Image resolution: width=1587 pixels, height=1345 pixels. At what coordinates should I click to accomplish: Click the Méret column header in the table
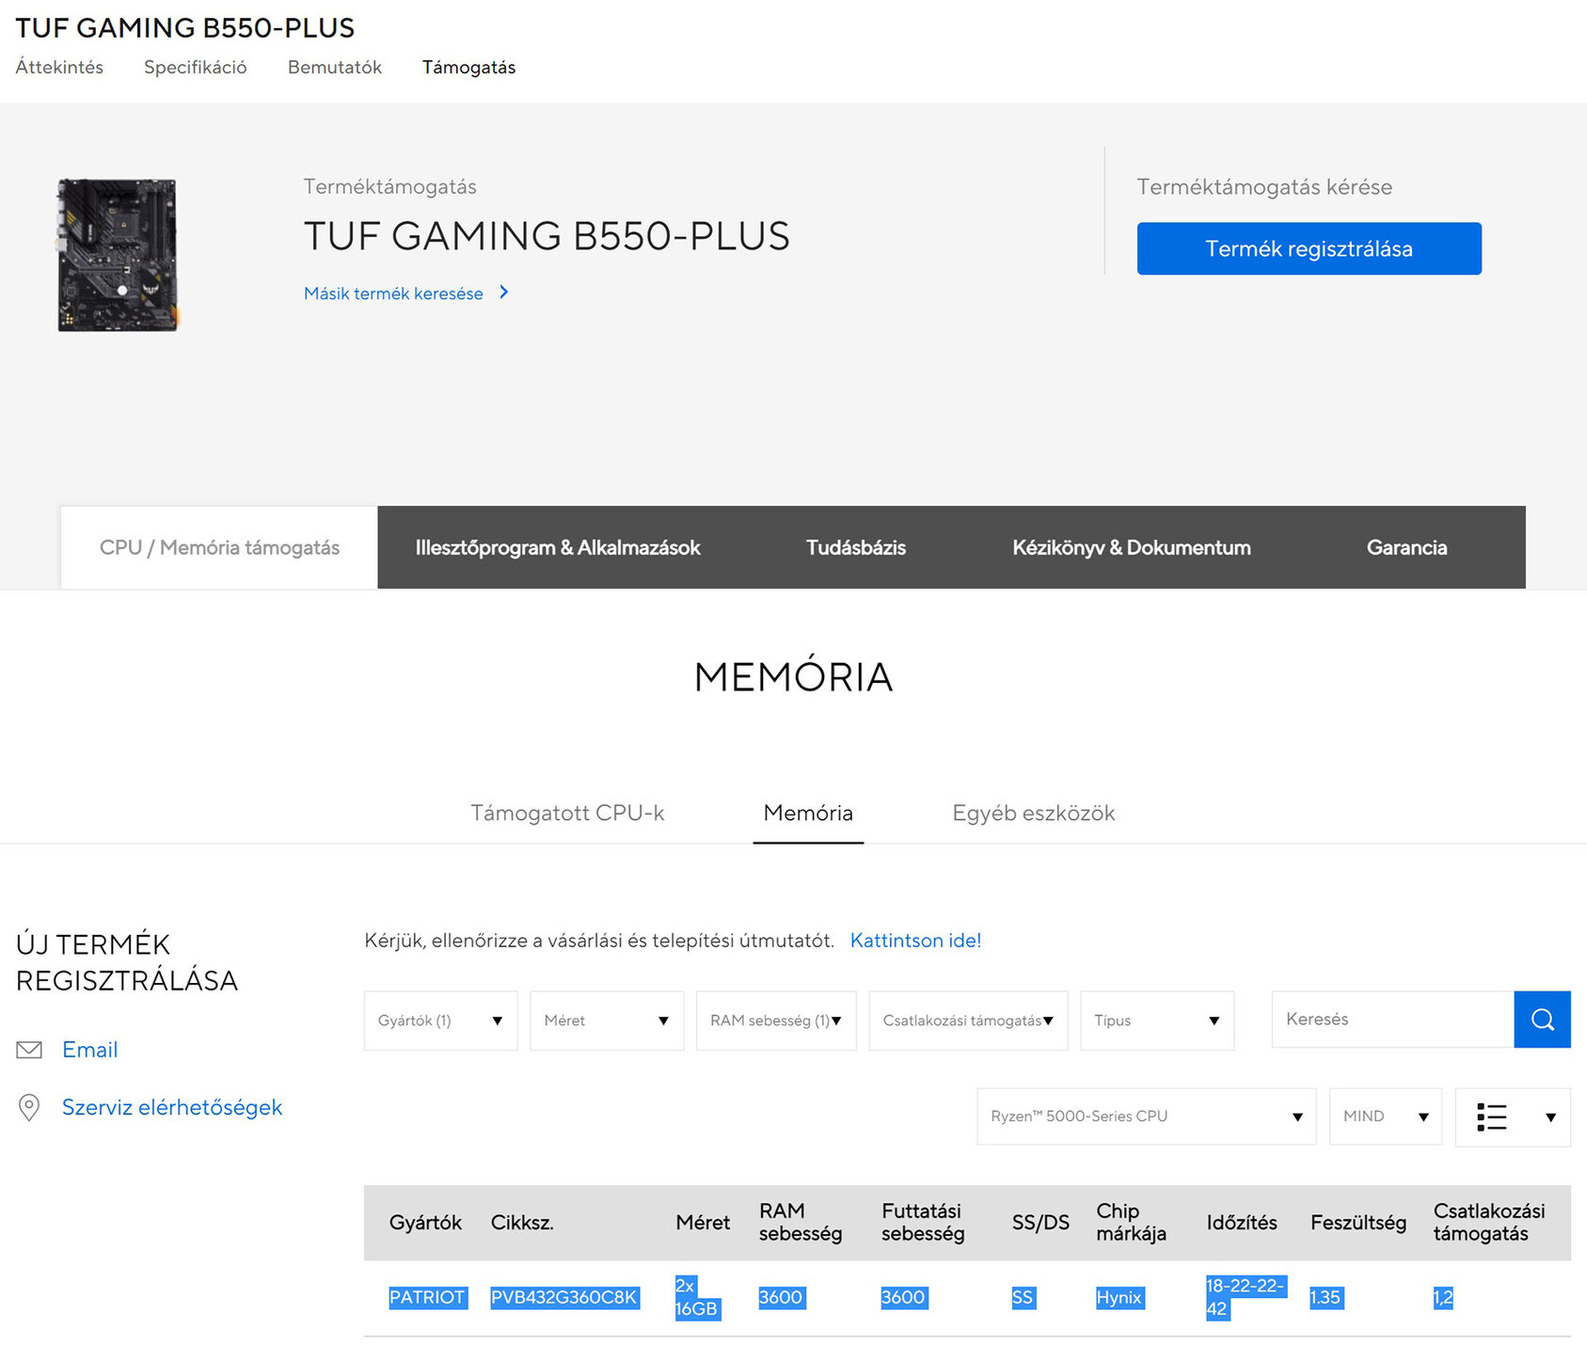pyautogui.click(x=703, y=1223)
